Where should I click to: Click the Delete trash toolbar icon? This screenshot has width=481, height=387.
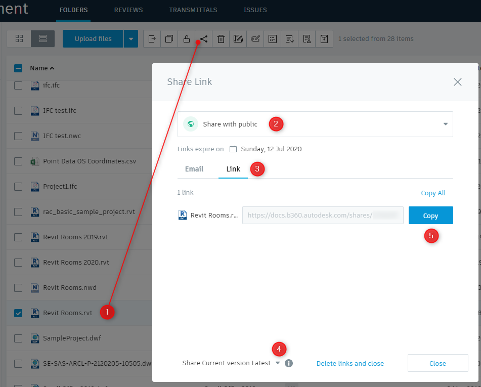tap(221, 39)
